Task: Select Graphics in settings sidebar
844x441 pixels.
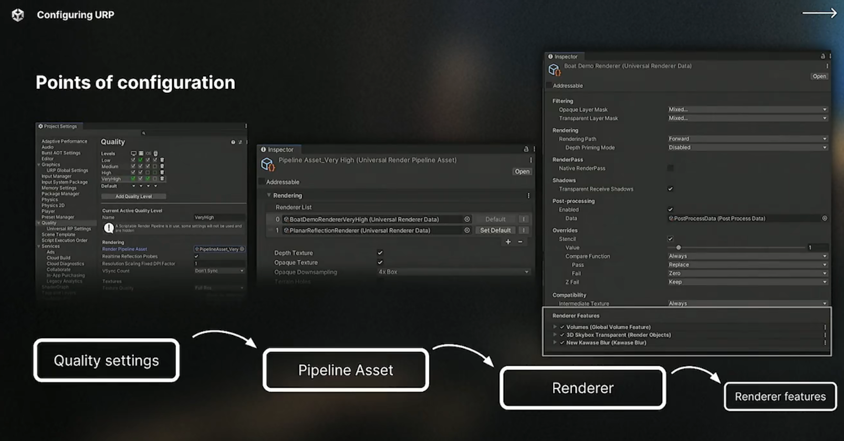Action: coord(51,165)
